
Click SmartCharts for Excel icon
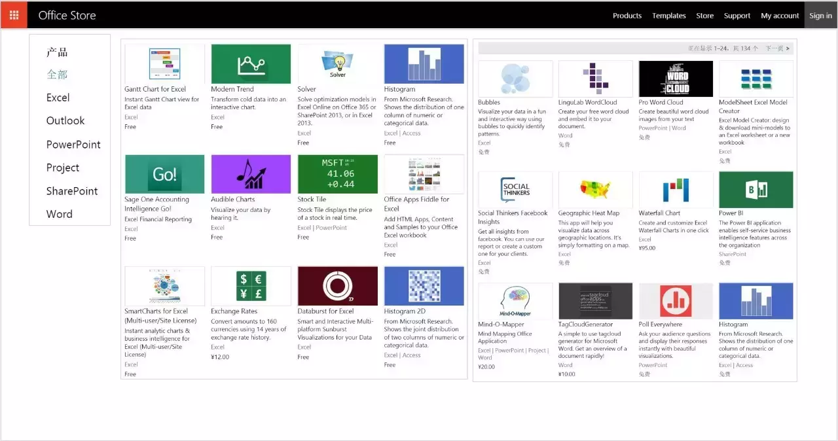(164, 286)
